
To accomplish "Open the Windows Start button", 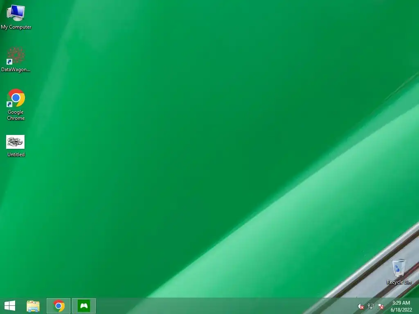I will [10, 306].
